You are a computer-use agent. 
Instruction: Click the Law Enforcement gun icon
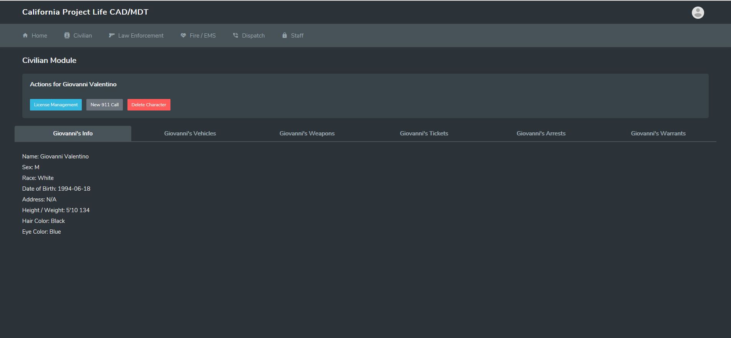(x=112, y=35)
